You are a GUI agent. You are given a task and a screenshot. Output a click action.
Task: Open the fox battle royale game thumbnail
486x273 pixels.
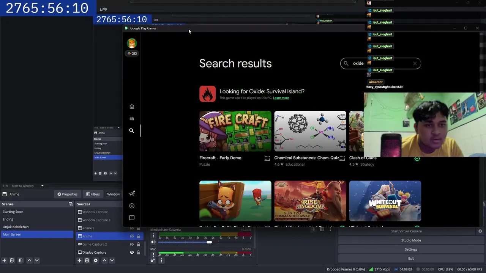click(235, 201)
